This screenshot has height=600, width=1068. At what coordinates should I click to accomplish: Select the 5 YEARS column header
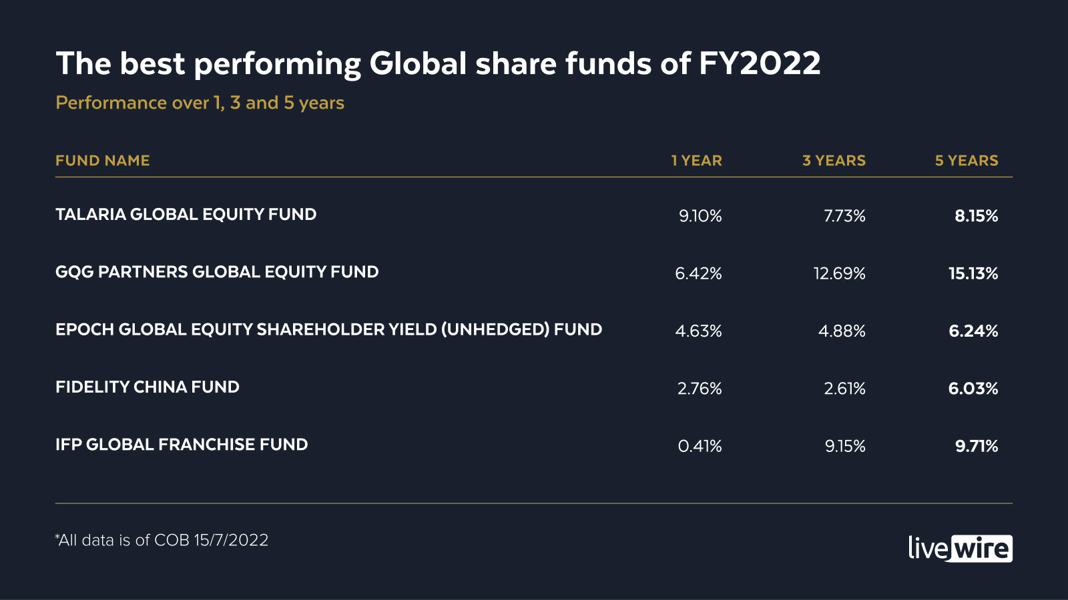click(x=967, y=161)
